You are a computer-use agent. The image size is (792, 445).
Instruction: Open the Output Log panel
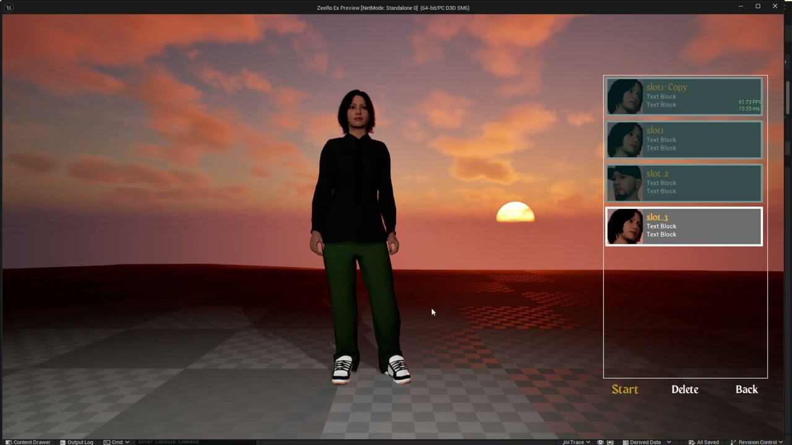(x=77, y=442)
